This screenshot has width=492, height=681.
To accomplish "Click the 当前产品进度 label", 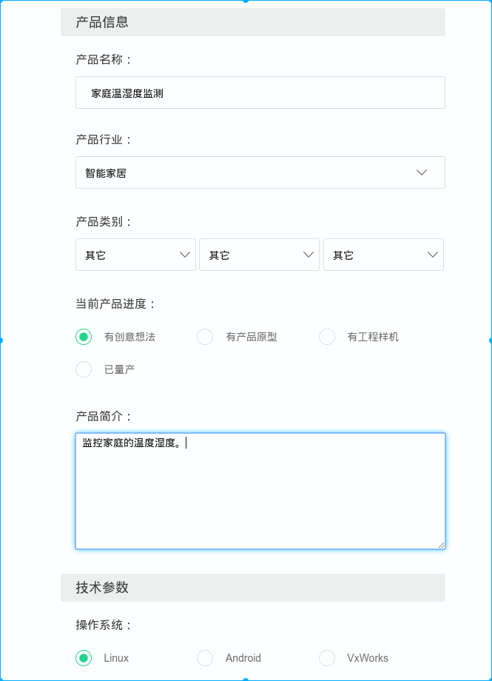I will coord(116,304).
